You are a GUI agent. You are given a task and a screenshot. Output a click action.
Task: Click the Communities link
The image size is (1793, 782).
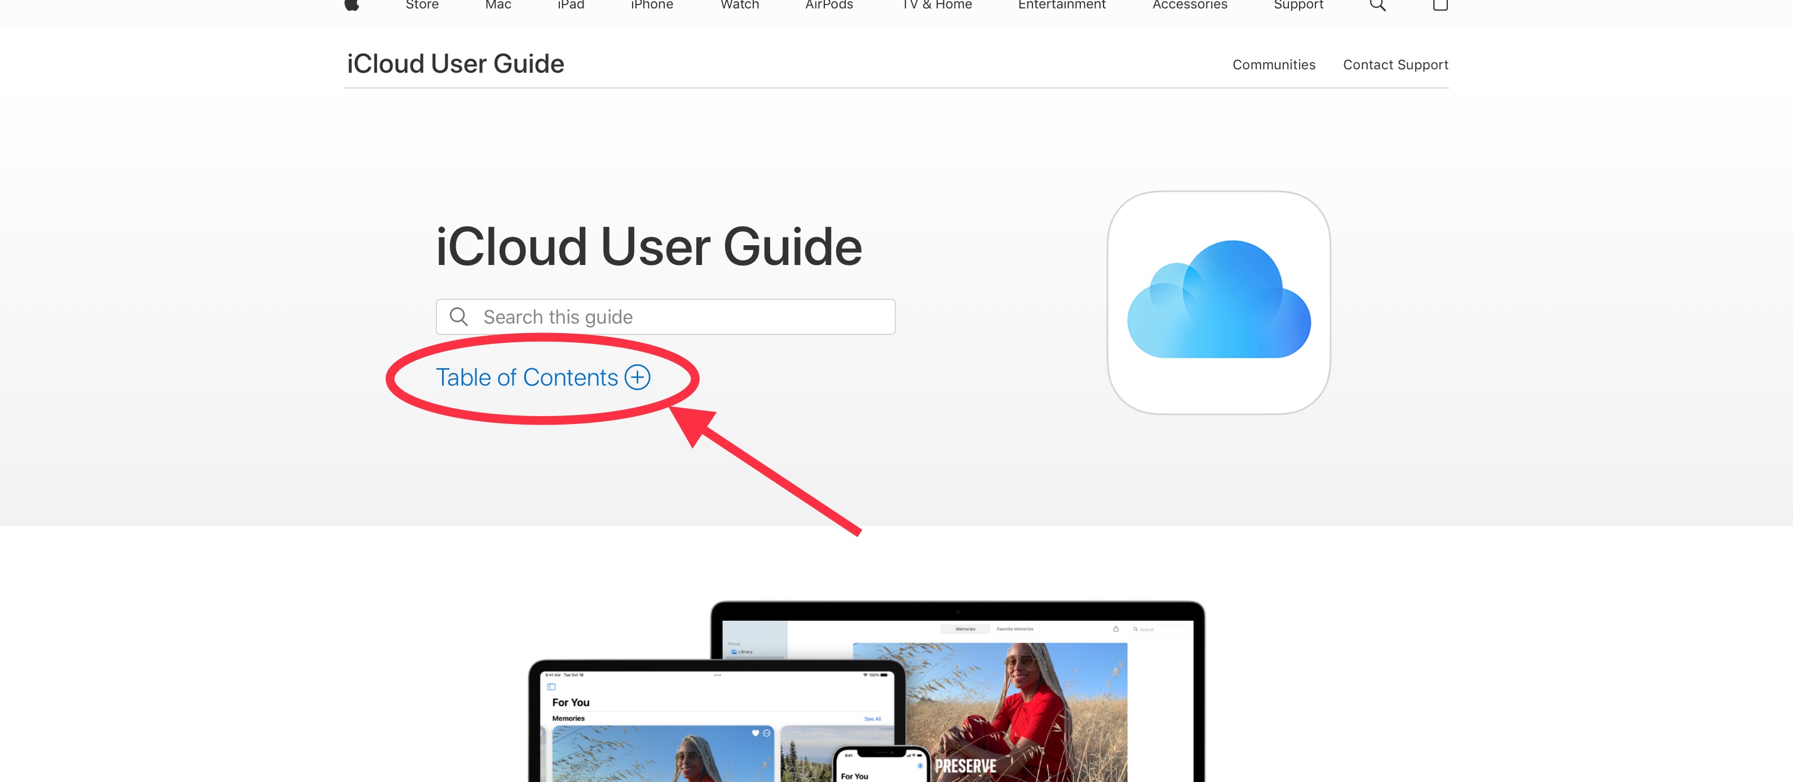tap(1273, 65)
